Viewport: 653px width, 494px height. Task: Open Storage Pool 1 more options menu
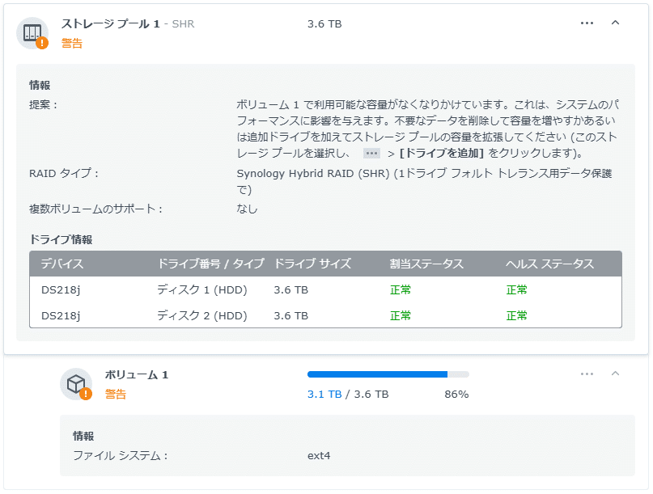tap(587, 23)
